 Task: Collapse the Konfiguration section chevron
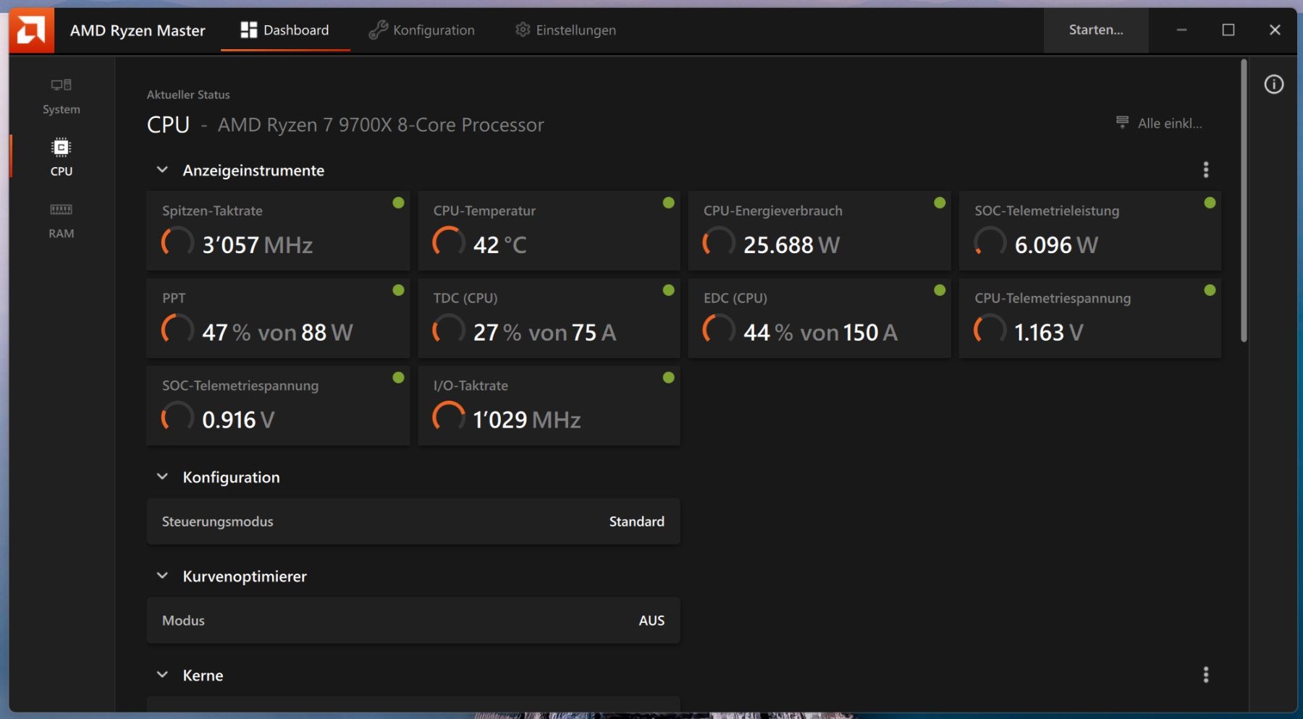[162, 477]
